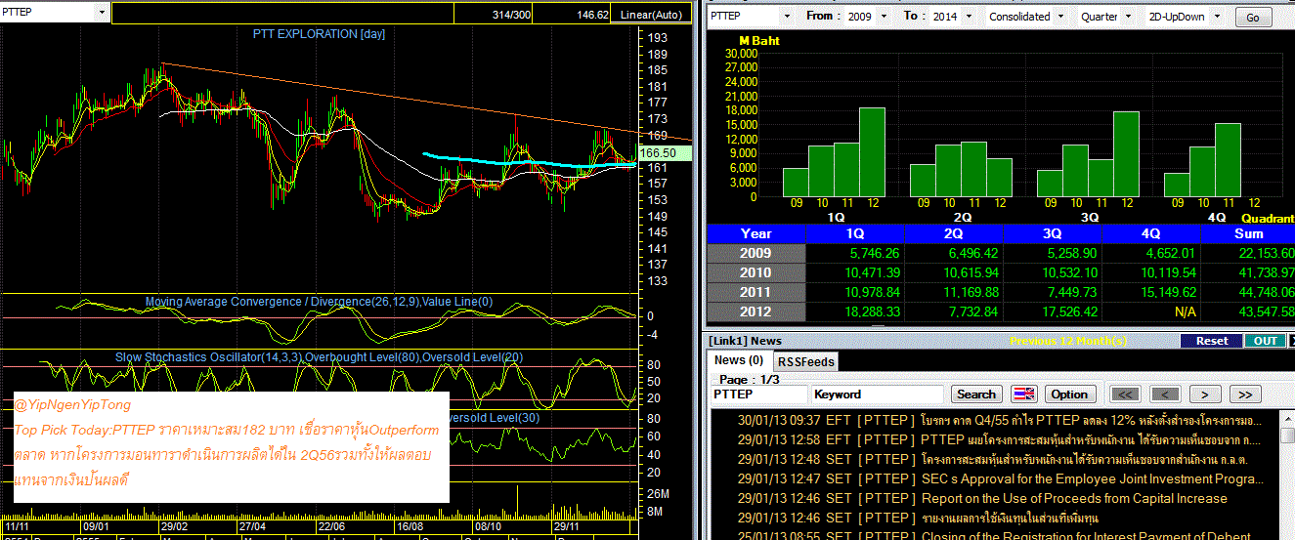Go to first news page (<<)
Screen dimensions: 1295x540
[1125, 394]
